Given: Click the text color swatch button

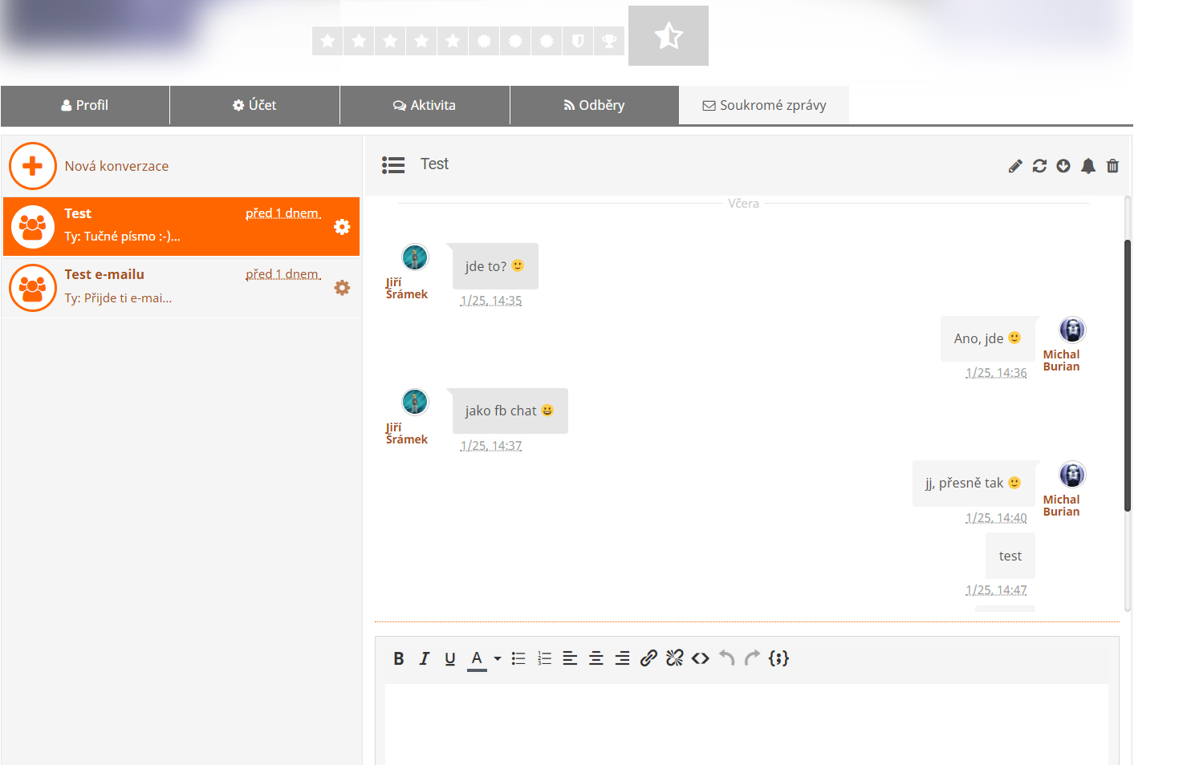Looking at the screenshot, I should pos(477,658).
